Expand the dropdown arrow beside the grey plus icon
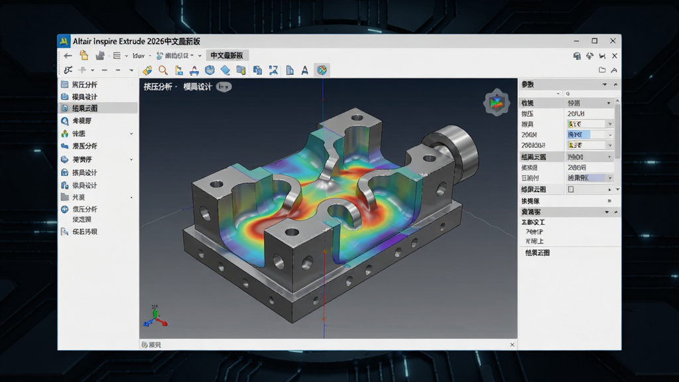 point(92,70)
